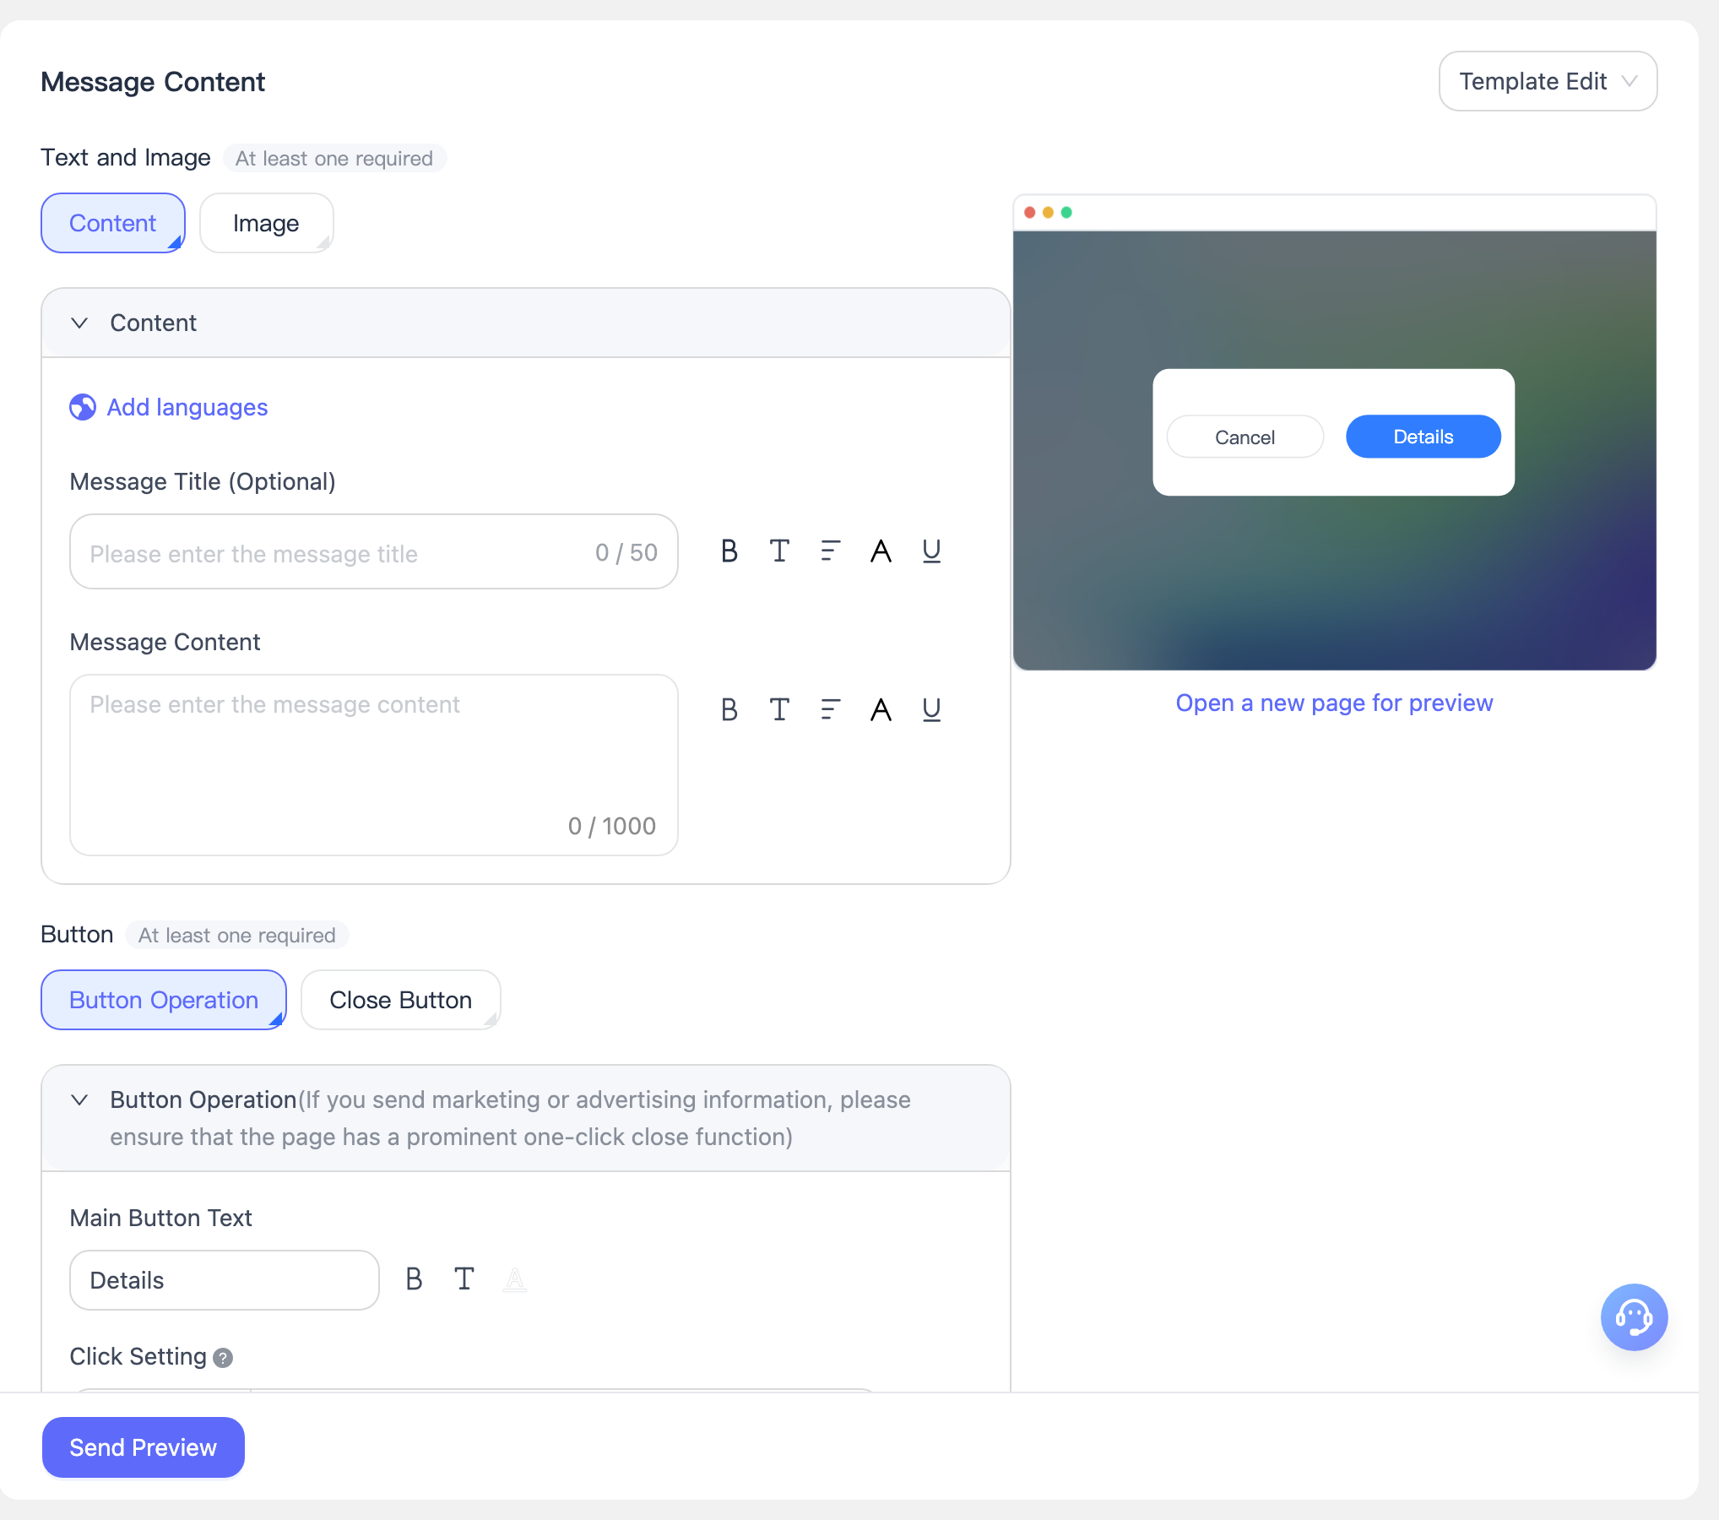Toggle bold for the message content
1719x1520 pixels.
click(729, 709)
